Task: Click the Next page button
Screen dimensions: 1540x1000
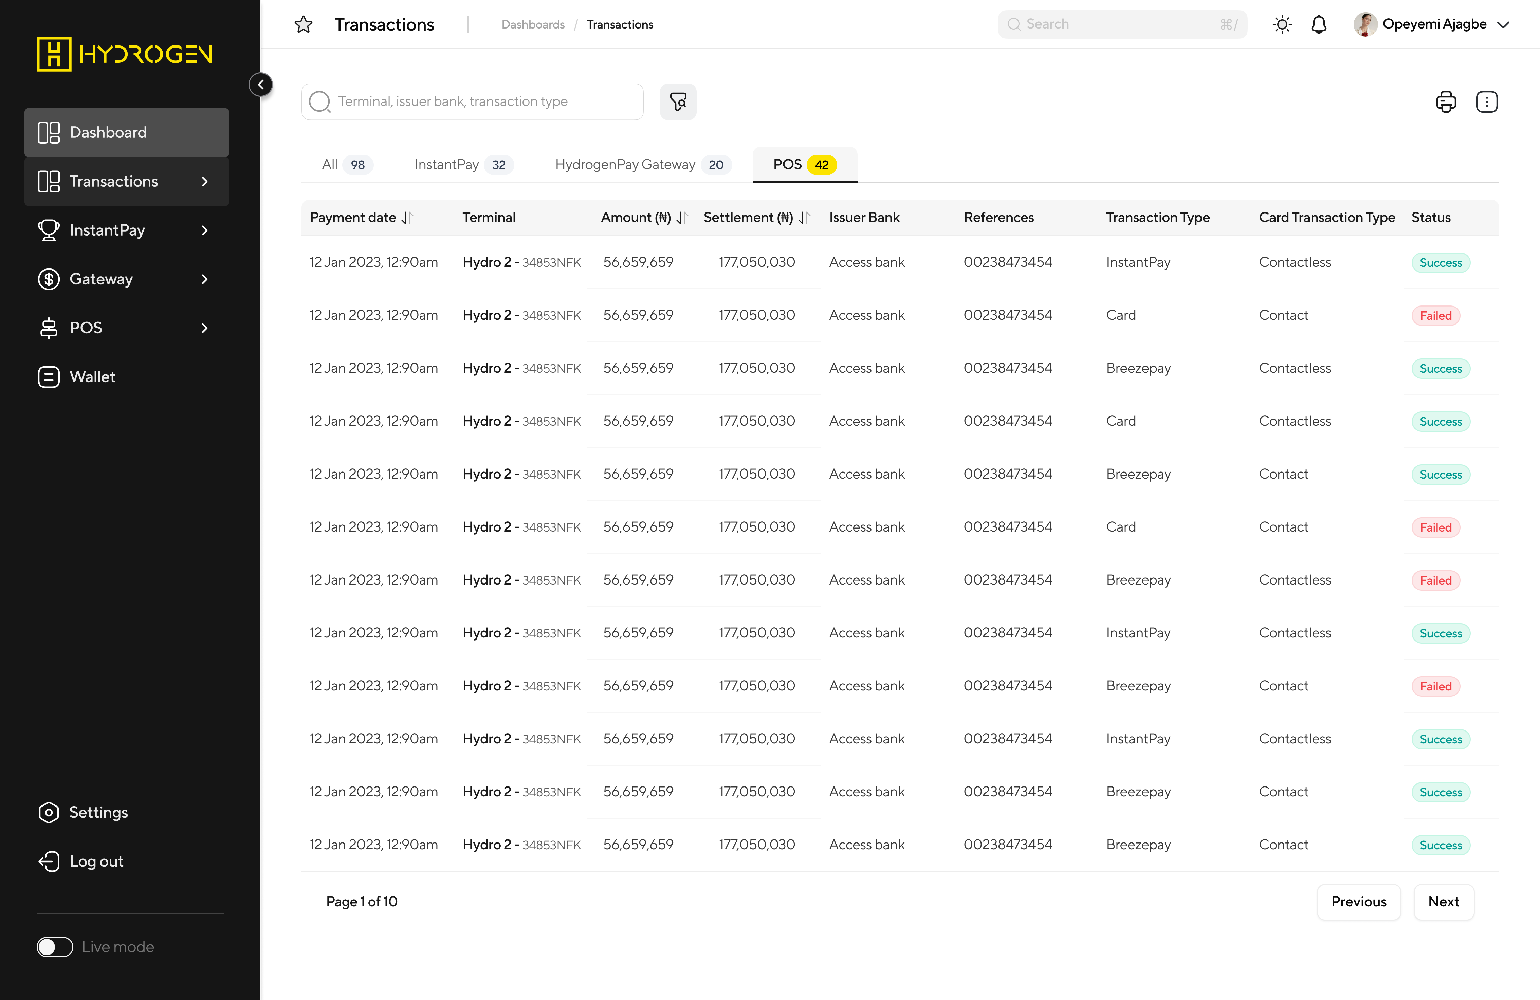Action: (x=1443, y=902)
